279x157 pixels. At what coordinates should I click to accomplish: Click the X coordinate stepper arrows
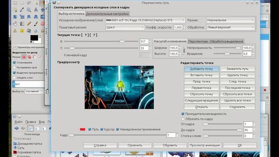pos(150,41)
